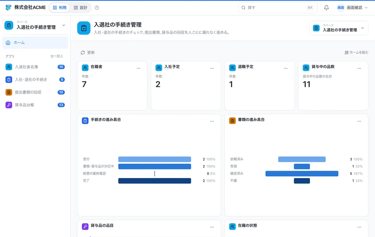The height and width of the screenshot is (237, 375).
Task: Open the 貸与中の品数 card options menu
Action: pyautogui.click(x=359, y=68)
